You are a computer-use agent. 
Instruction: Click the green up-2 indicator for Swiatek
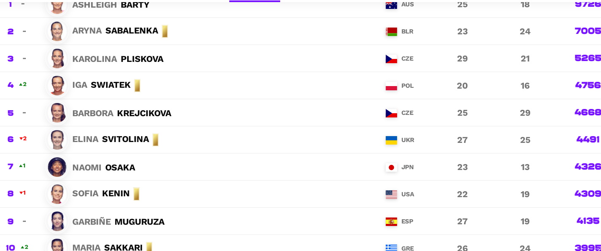pos(23,84)
